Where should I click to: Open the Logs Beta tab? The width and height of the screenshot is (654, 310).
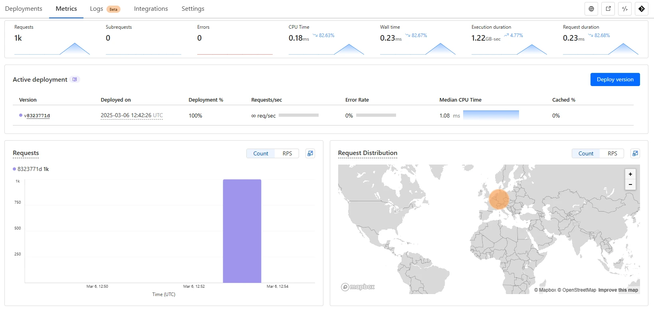(x=105, y=9)
